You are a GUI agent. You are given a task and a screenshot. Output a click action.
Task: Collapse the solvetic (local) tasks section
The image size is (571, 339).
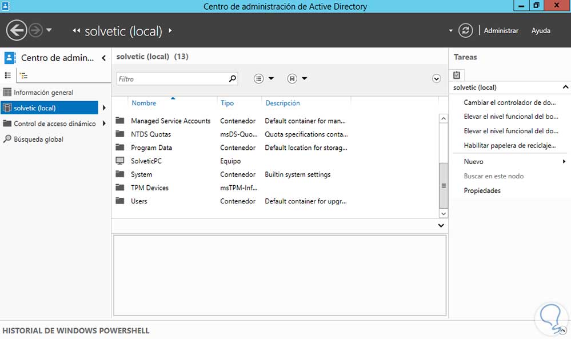pyautogui.click(x=565, y=87)
